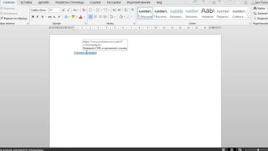Image resolution: width=268 pixels, height=151 pixels.
Task: Click Формат по образцу format painter
Action: [x=14, y=18]
